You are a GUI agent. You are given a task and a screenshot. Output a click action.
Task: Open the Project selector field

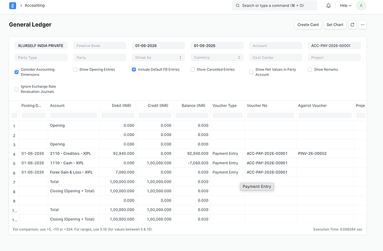point(334,57)
